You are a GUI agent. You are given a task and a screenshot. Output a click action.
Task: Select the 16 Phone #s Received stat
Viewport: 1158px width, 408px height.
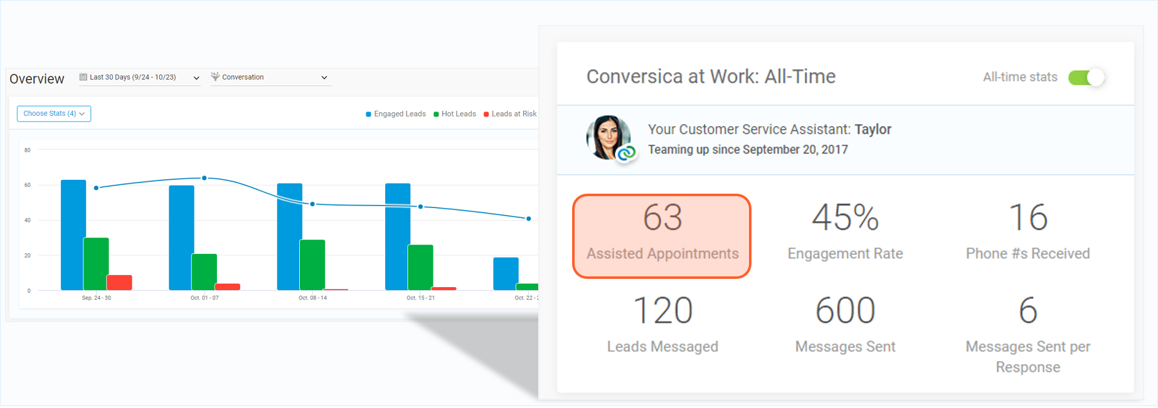click(x=1028, y=232)
